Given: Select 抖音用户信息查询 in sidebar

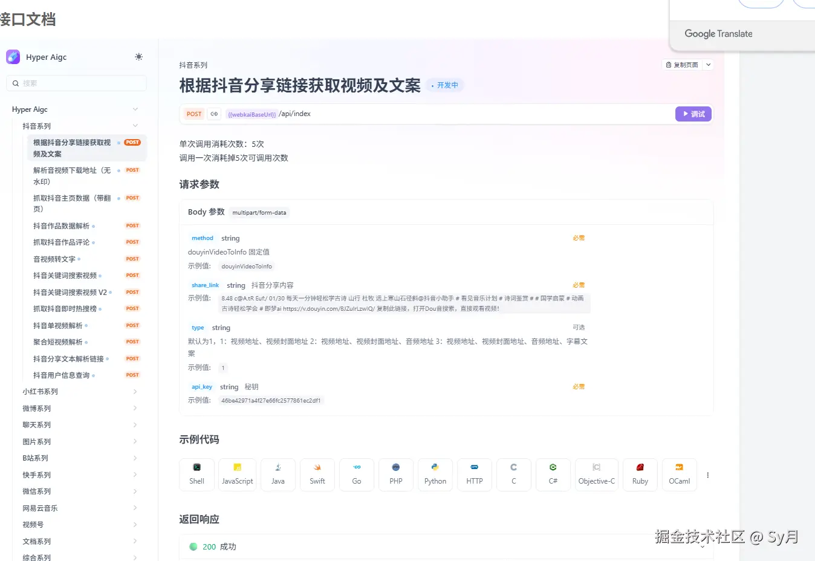Looking at the screenshot, I should click(86, 375).
